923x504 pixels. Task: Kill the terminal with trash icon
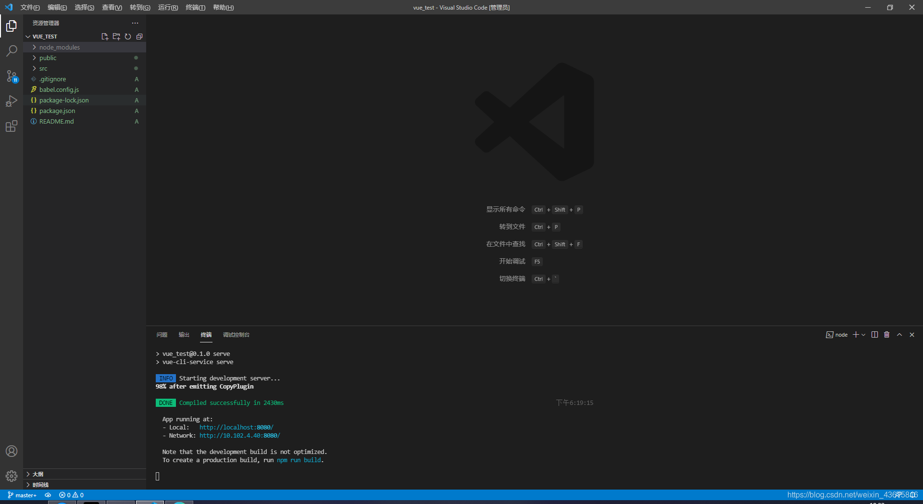point(887,335)
